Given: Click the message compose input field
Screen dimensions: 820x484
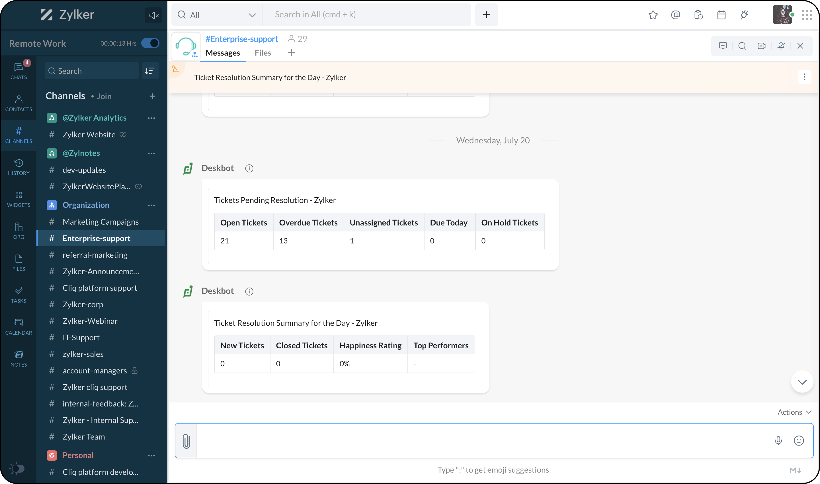Looking at the screenshot, I should [x=482, y=441].
